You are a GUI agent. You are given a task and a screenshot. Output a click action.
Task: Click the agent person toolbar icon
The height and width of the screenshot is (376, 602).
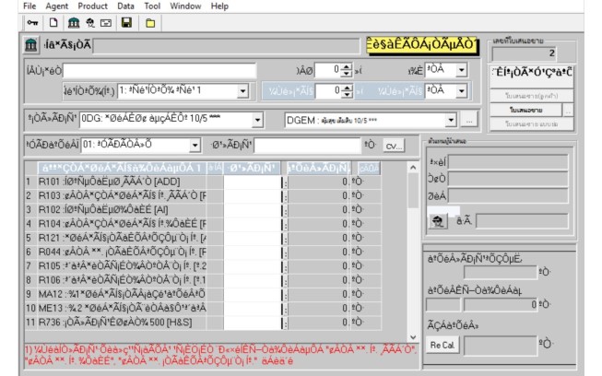coord(89,23)
